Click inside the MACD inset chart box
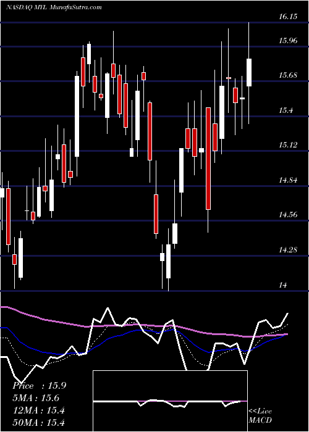The image size is (309, 432). point(170,401)
